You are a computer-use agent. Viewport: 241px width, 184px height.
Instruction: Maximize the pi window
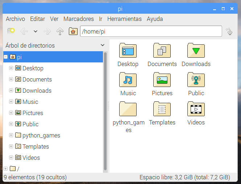[223, 9]
